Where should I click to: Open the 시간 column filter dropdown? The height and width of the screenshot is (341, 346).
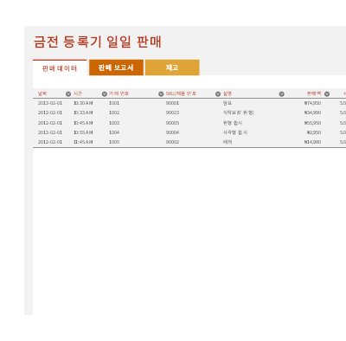click(x=105, y=94)
